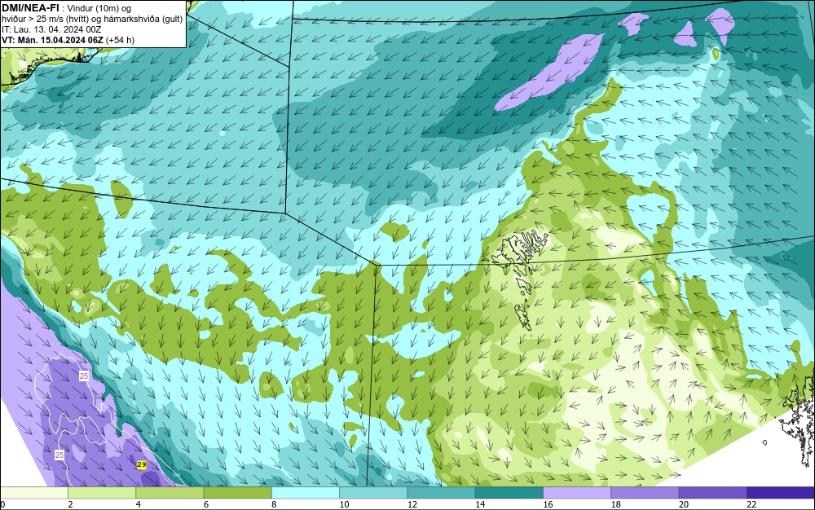Choose the 12–14 m/s teal legend swatch

pos(441,492)
